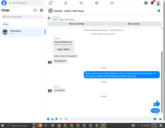Screen dimensions: 165x128
Task: Click the $1,050 listing thumbnail
Action: 49,18
